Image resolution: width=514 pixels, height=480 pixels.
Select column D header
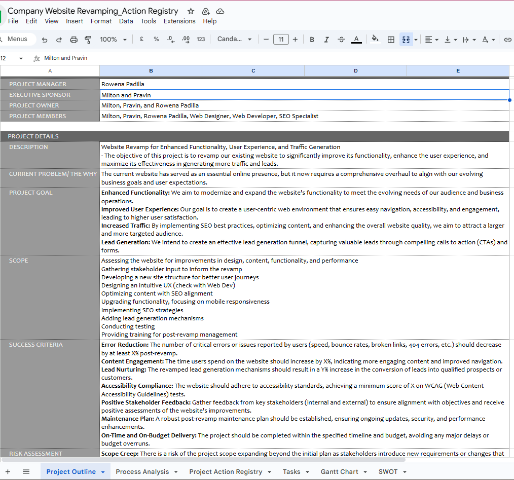click(x=356, y=71)
